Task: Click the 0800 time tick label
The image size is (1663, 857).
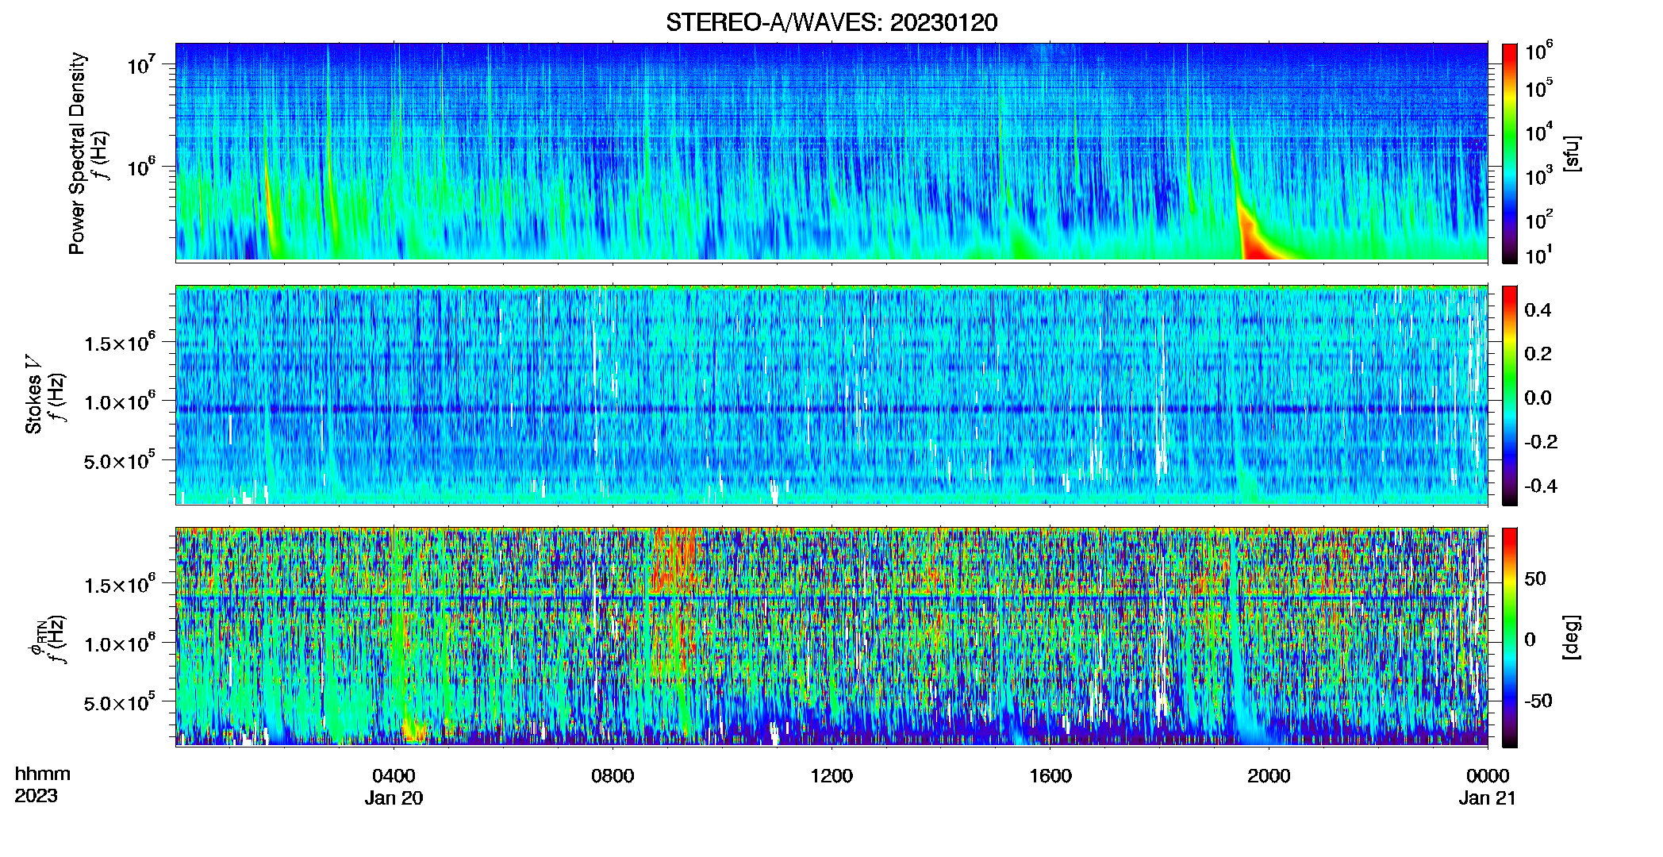Action: 613,776
